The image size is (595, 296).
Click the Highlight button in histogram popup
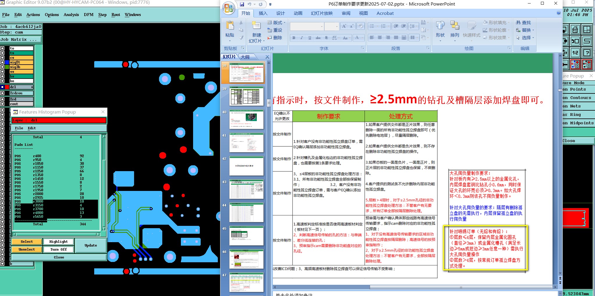point(58,242)
